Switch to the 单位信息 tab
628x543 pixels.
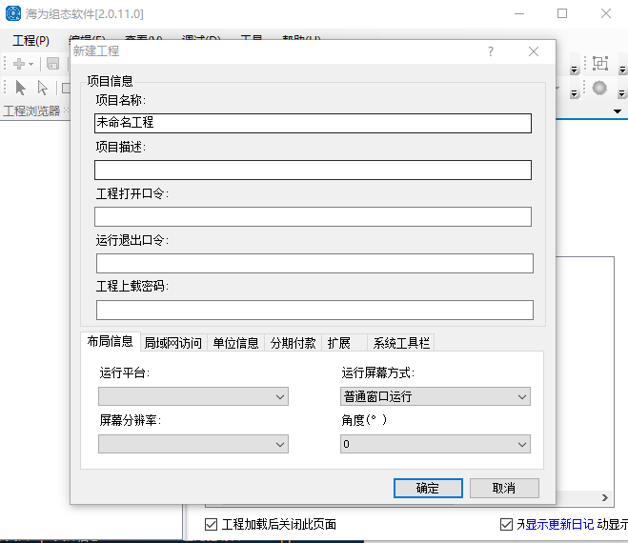click(236, 343)
